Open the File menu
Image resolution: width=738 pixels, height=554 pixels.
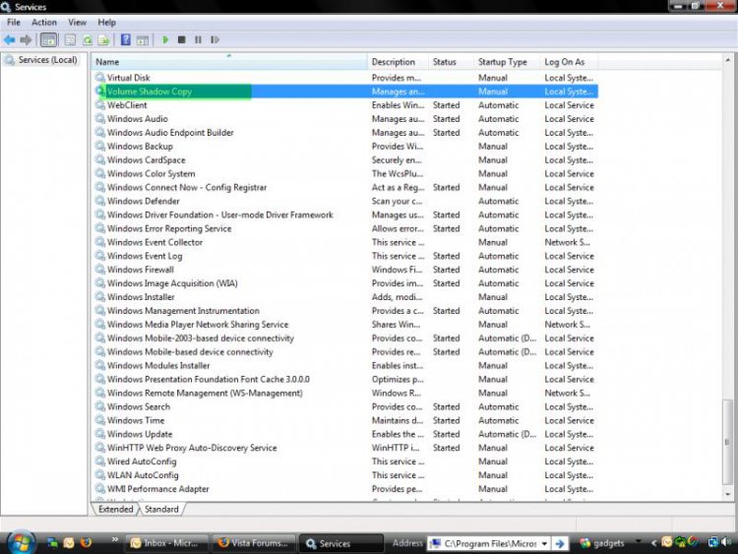(14, 22)
